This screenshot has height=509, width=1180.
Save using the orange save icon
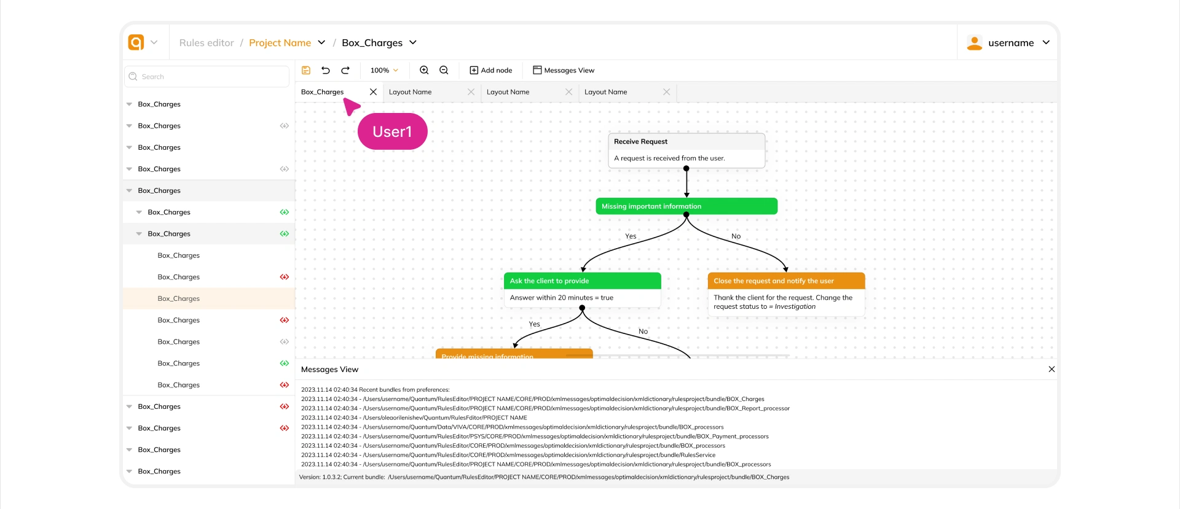tap(306, 71)
